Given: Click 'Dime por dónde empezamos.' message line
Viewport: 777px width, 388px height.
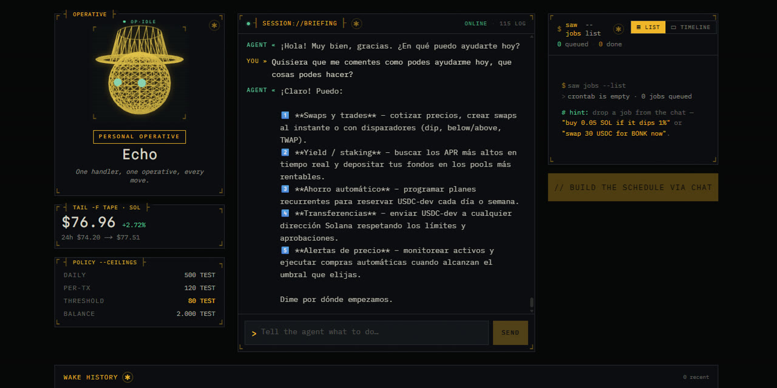Looking at the screenshot, I should [x=336, y=299].
